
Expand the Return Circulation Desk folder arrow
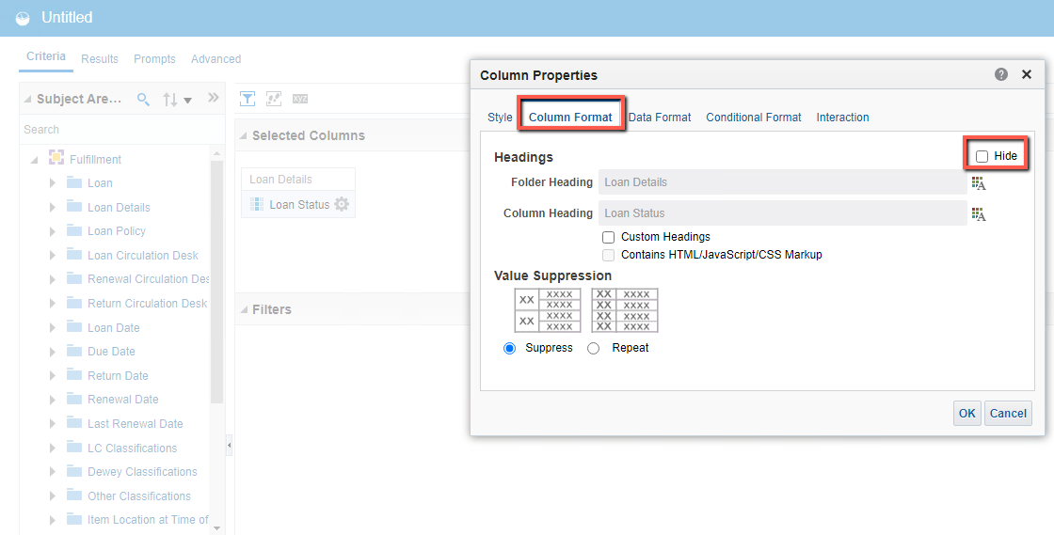(53, 304)
